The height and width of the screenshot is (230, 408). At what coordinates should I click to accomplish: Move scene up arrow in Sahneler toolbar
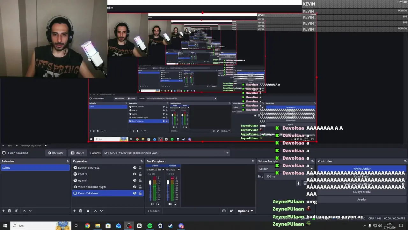pos(24,211)
